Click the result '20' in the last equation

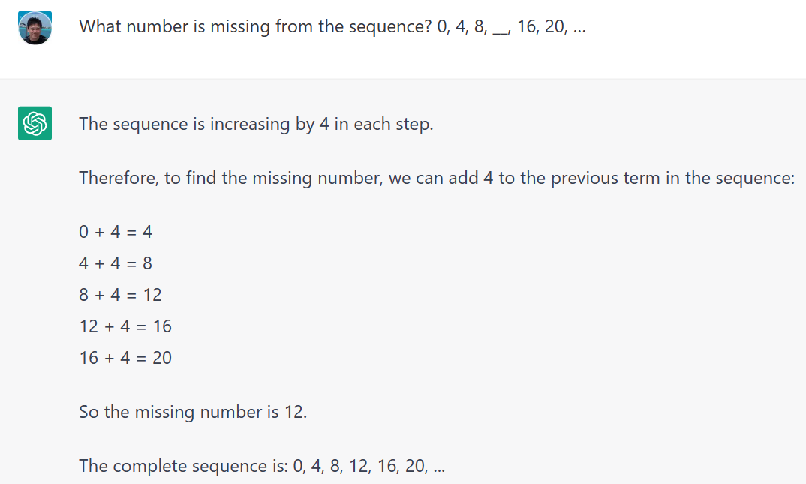click(162, 358)
